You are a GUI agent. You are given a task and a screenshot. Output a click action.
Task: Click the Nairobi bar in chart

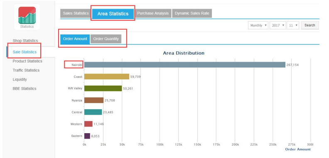point(184,65)
